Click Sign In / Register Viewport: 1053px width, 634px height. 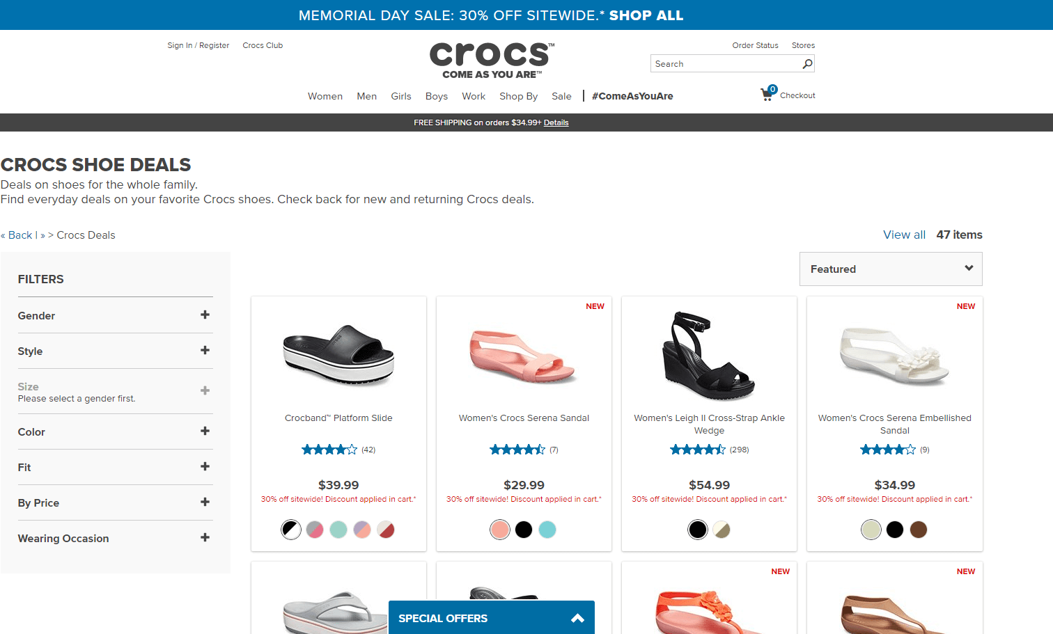tap(198, 45)
